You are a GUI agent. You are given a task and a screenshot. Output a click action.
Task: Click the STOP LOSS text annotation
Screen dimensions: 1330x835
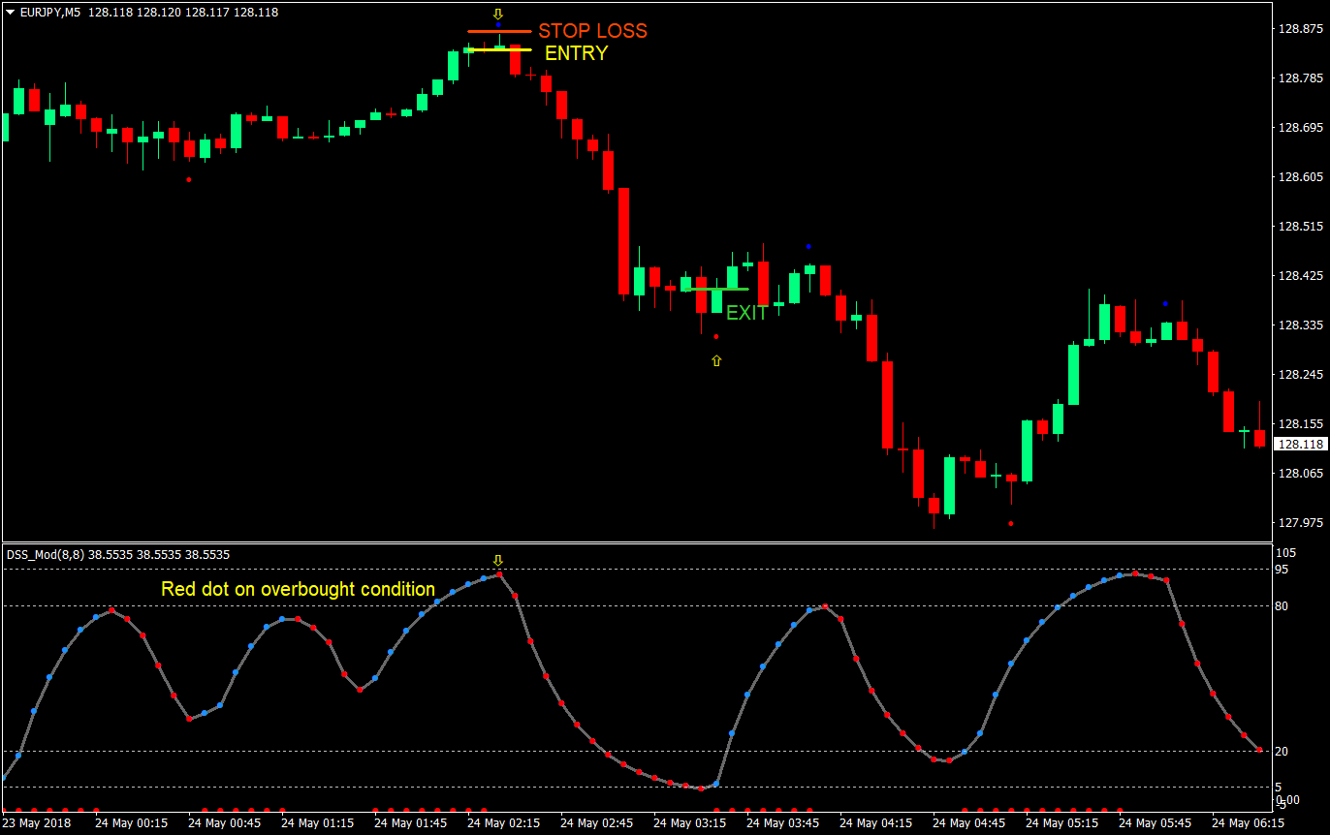[x=592, y=31]
